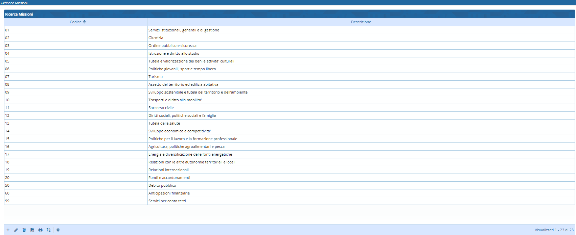Click the delete trash icon

24,230
